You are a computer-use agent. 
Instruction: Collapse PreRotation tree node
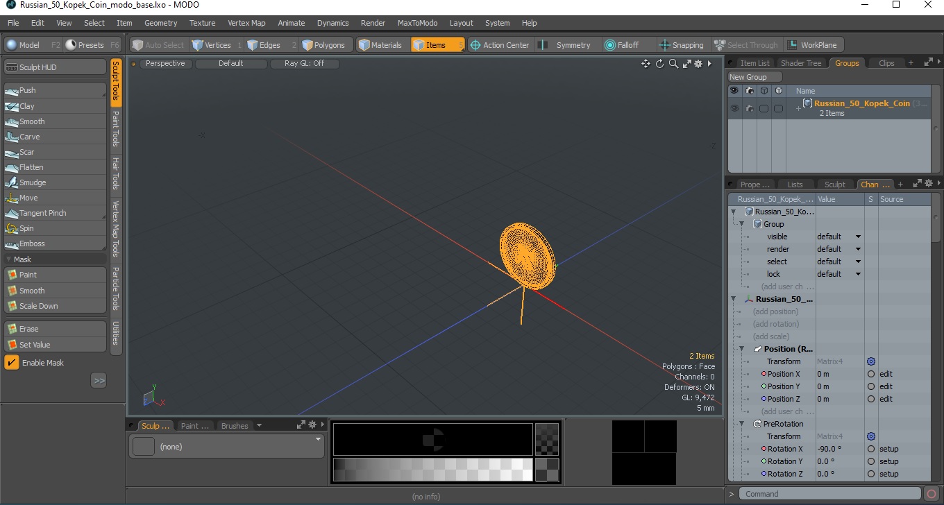[741, 424]
